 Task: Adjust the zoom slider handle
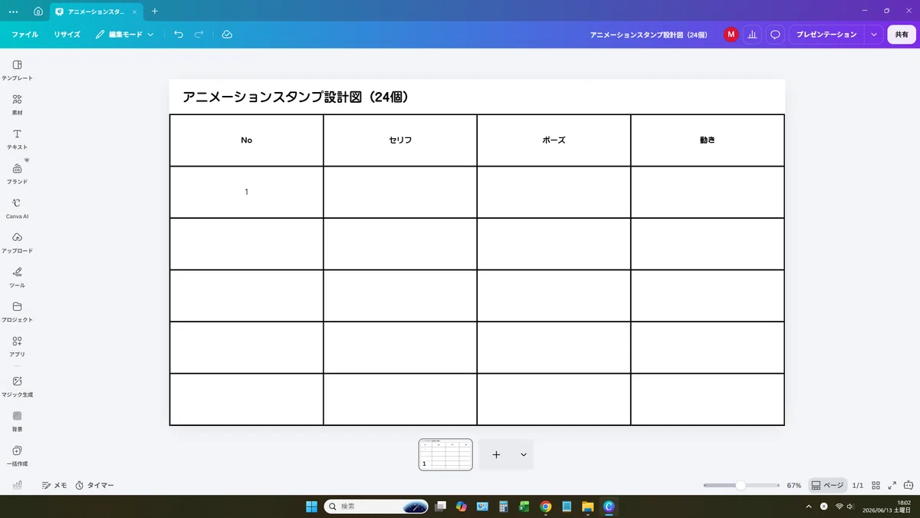tap(741, 485)
